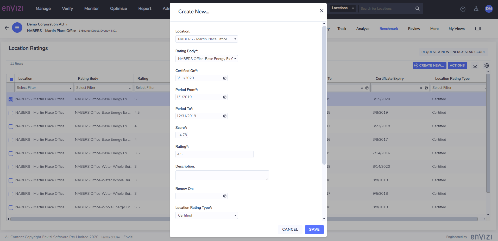Open Rating column Select Filter
Viewport: 498px width, 241px height.
(x=152, y=88)
